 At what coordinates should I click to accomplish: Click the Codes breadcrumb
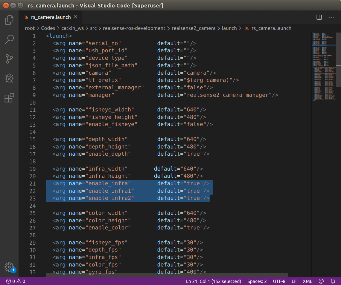[48, 28]
